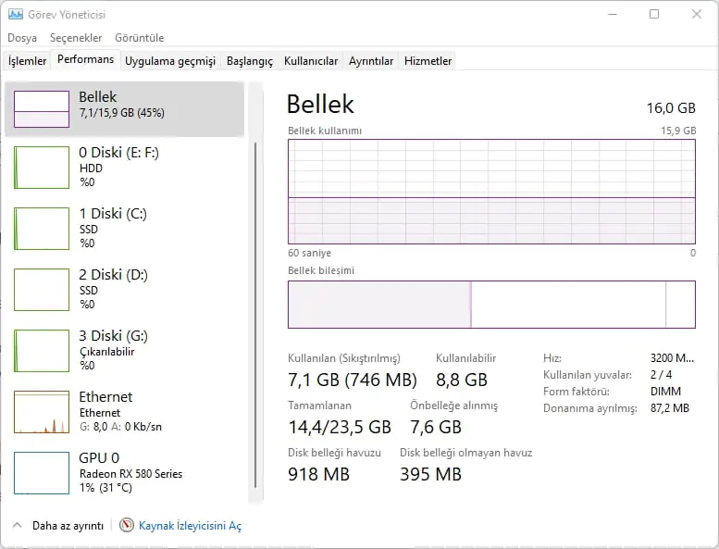Switch to the Kullanıcılar tab
Viewport: 719px width, 549px height.
pos(311,61)
